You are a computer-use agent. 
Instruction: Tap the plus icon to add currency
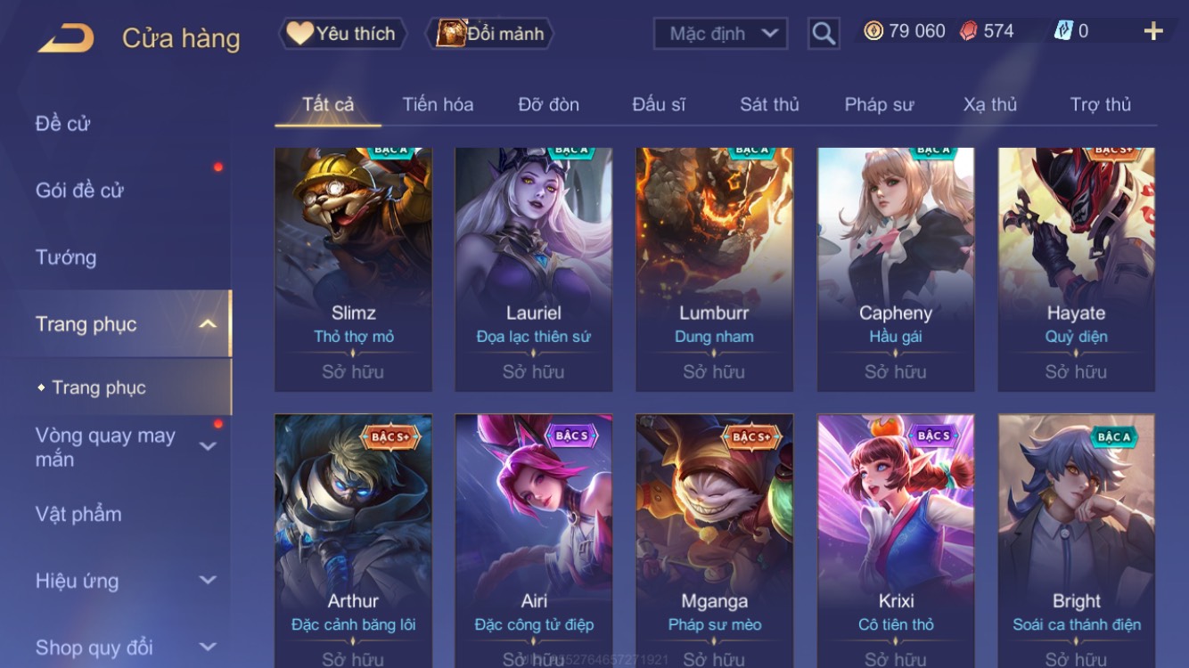[1153, 31]
